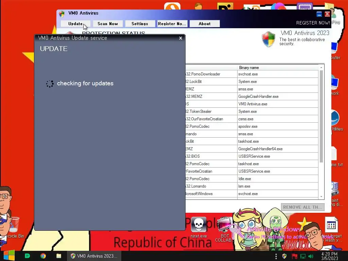This screenshot has width=348, height=261.
Task: Launch Google Chrome from the taskbar
Action: [43, 256]
